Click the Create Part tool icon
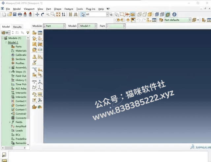 coord(34,33)
